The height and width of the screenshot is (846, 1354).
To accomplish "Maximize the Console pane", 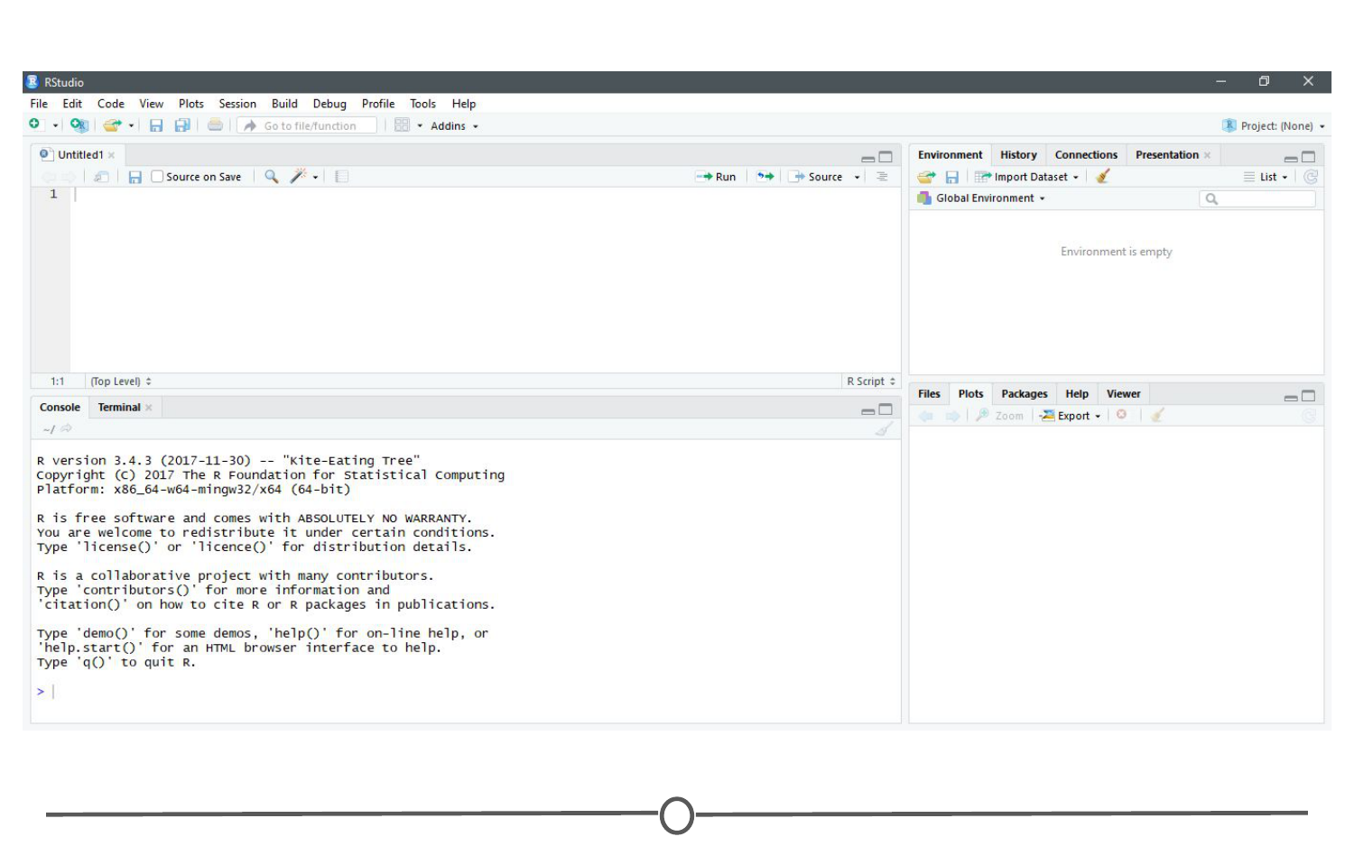I will pos(886,409).
